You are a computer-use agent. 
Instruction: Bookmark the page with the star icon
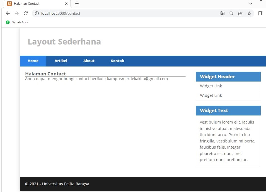249,13
